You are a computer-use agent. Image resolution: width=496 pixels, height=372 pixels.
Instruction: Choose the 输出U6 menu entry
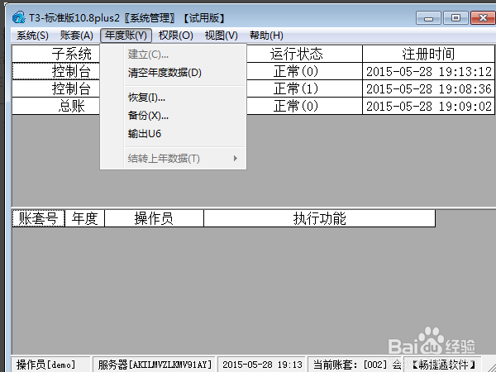point(145,133)
